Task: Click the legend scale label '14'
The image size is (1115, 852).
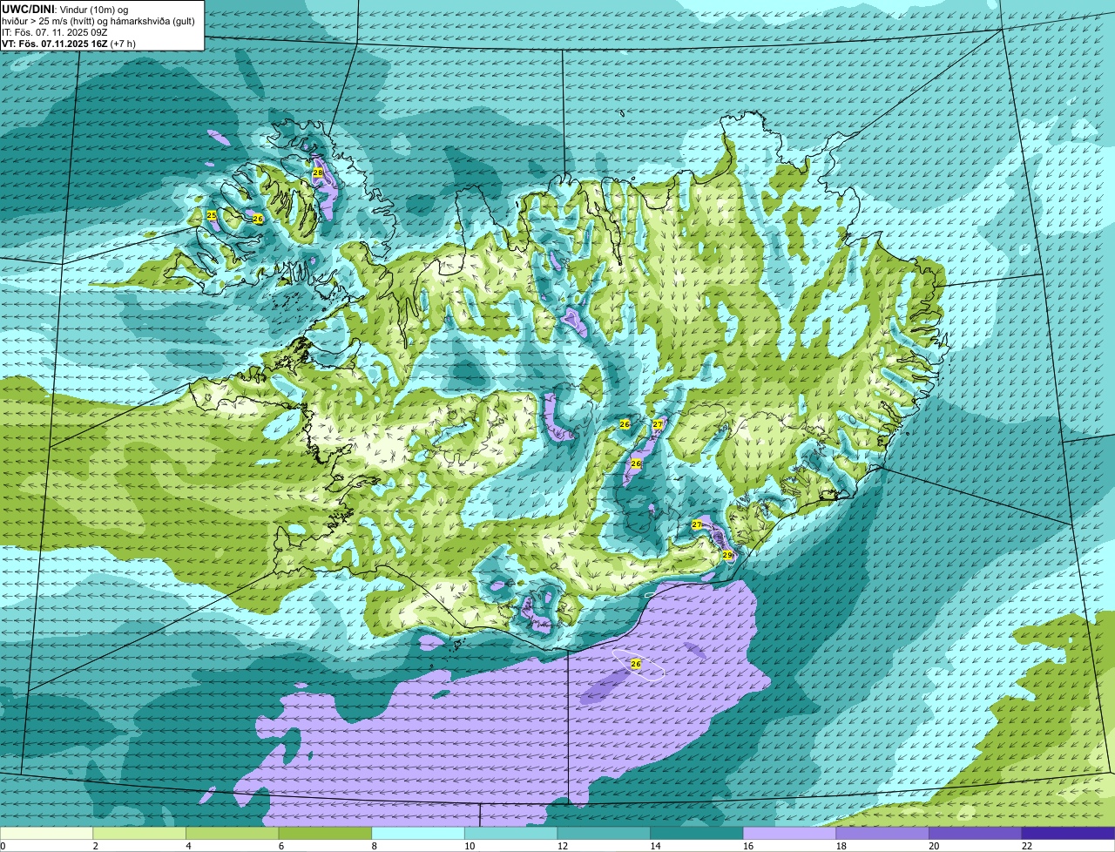Action: (655, 846)
